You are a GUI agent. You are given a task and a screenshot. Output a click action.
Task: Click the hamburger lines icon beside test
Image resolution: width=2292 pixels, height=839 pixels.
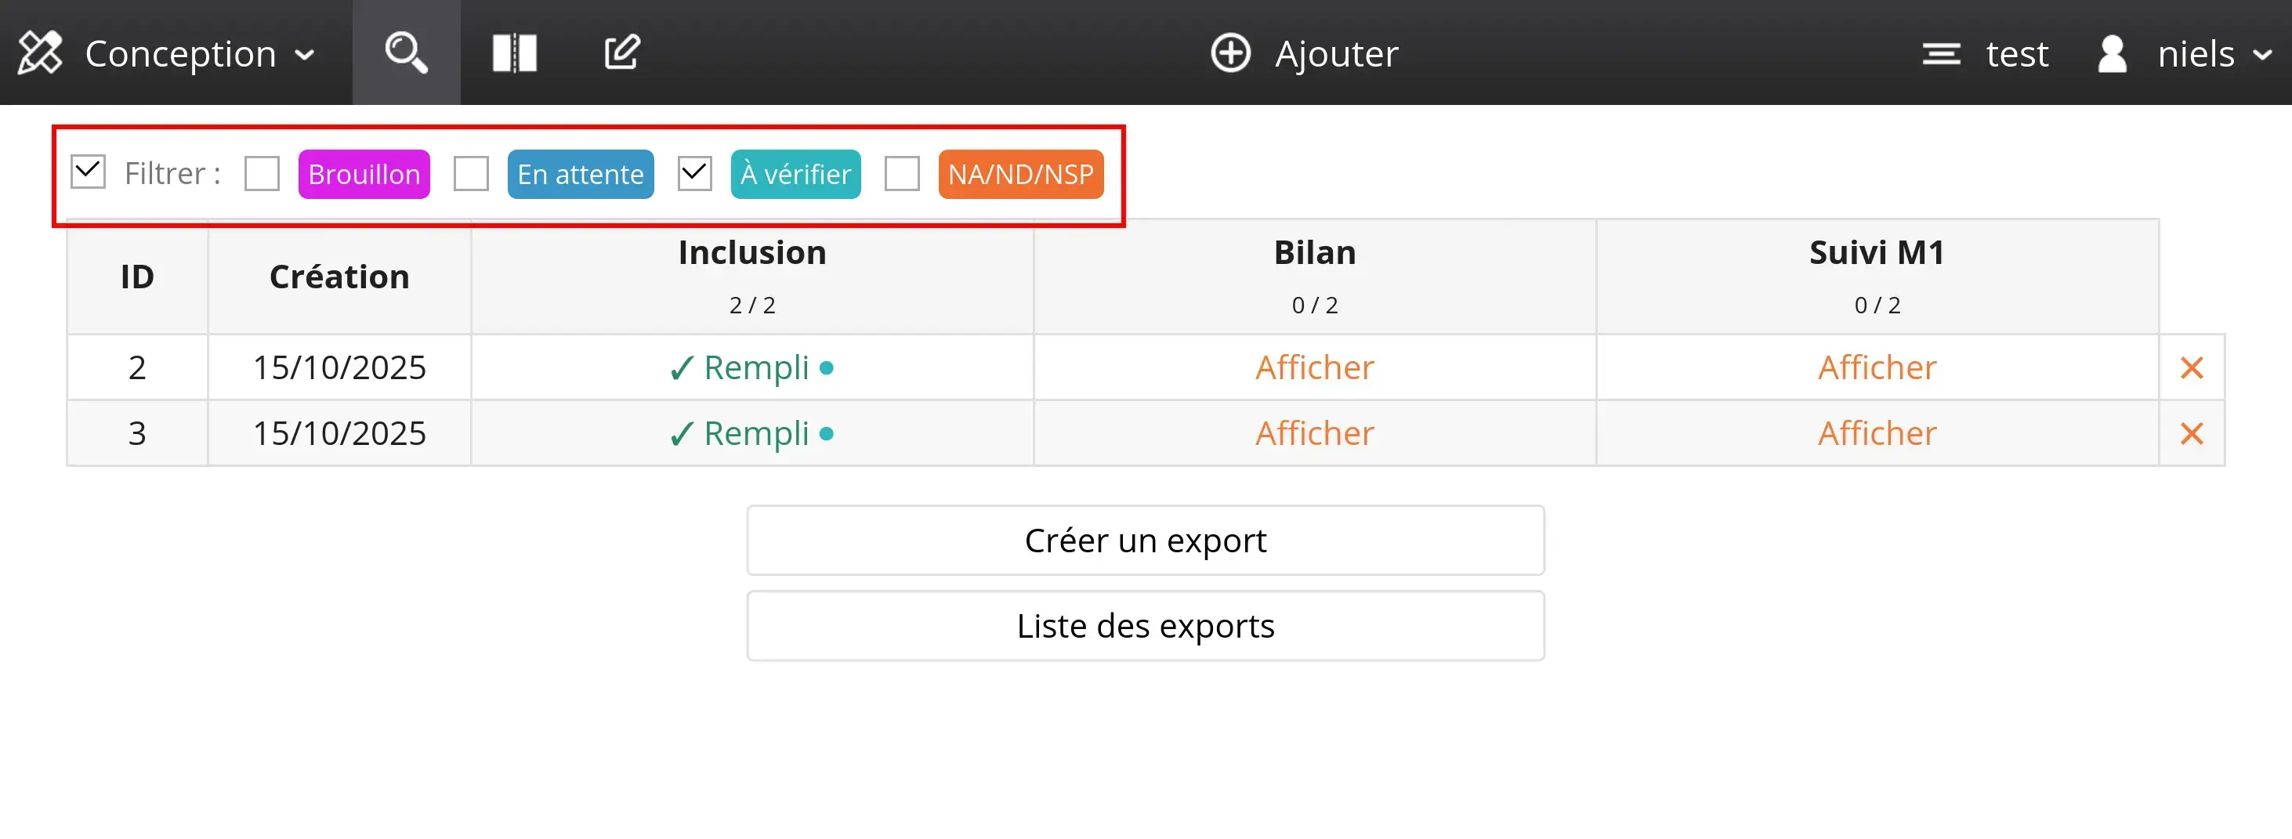1940,54
